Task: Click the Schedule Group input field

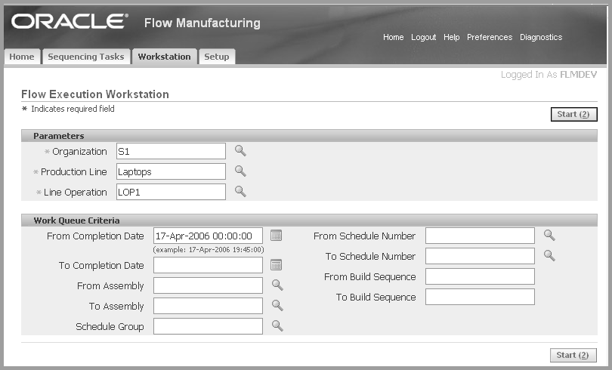Action: (208, 326)
